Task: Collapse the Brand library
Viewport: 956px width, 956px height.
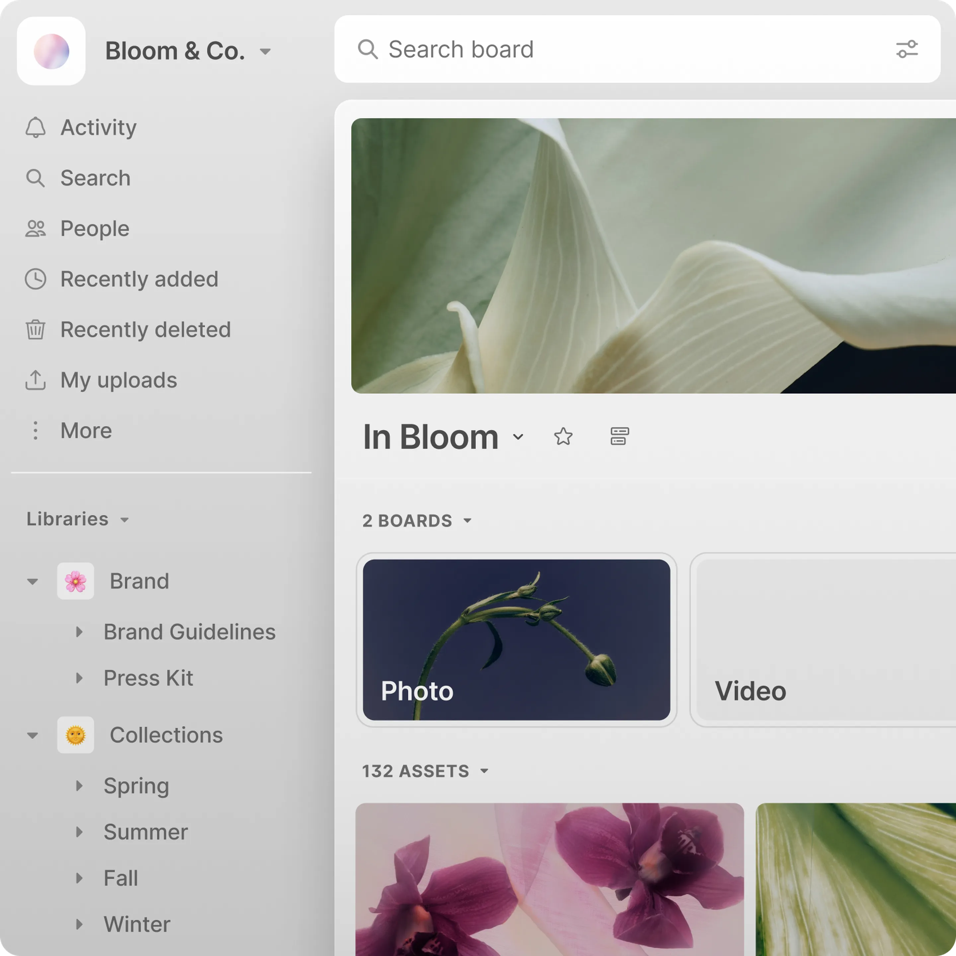Action: (x=33, y=582)
